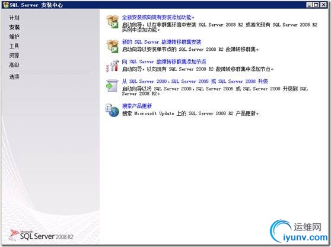Click the search product updates globe icon

[112, 110]
